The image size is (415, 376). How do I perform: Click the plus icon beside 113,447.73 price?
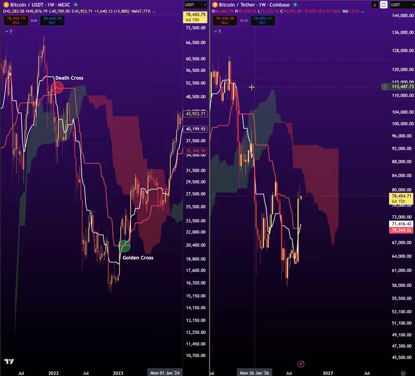[385, 86]
